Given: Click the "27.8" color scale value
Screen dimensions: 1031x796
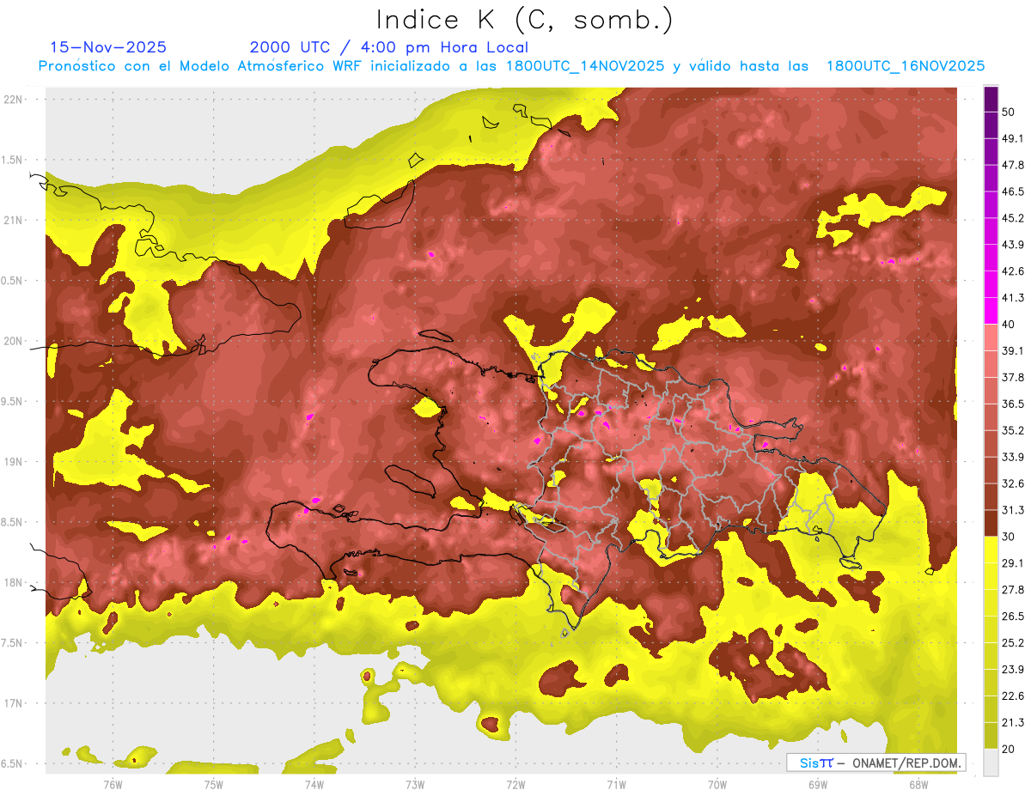Looking at the screenshot, I should [x=1013, y=590].
